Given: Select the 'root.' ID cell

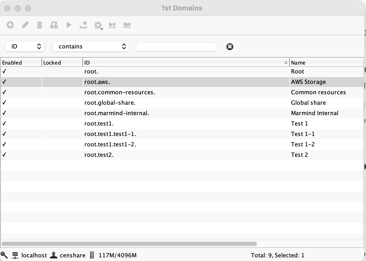Looking at the screenshot, I should 186,71.
